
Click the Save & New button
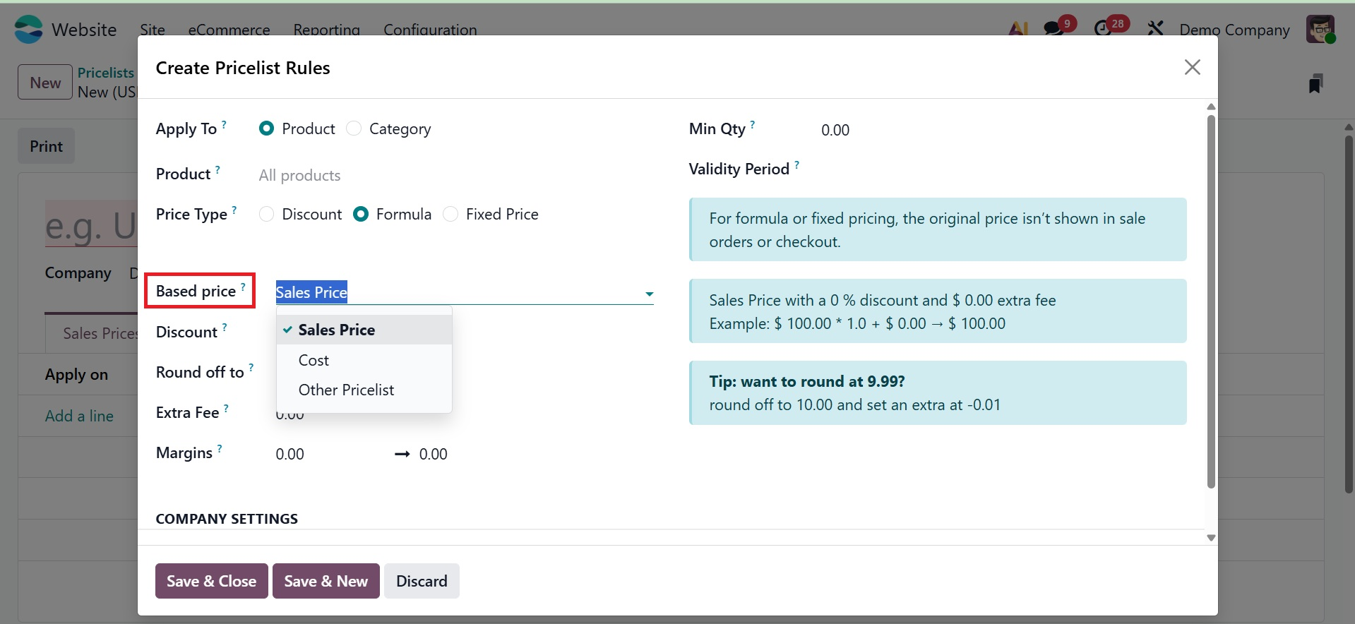coord(326,581)
